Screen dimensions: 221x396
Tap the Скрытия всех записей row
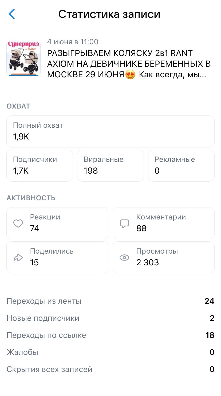tap(111, 369)
